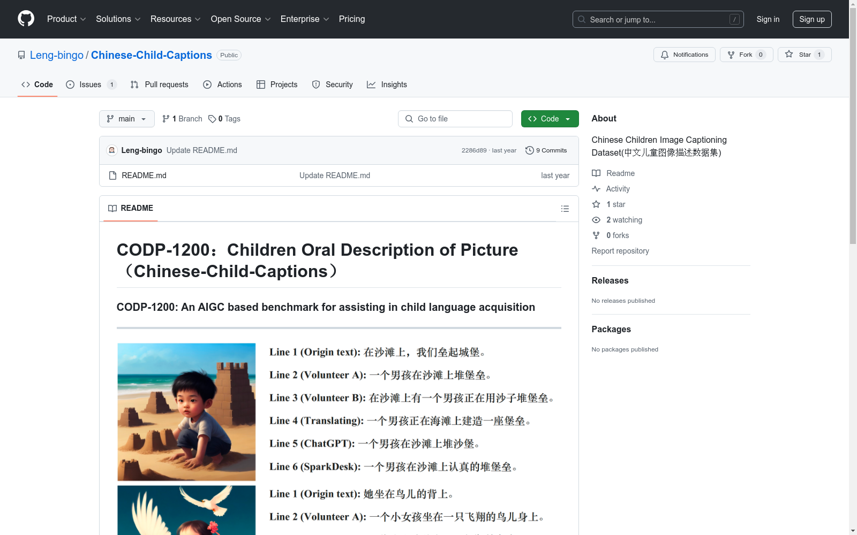The width and height of the screenshot is (857, 535).
Task: Click the Sign up button
Action: pyautogui.click(x=812, y=19)
